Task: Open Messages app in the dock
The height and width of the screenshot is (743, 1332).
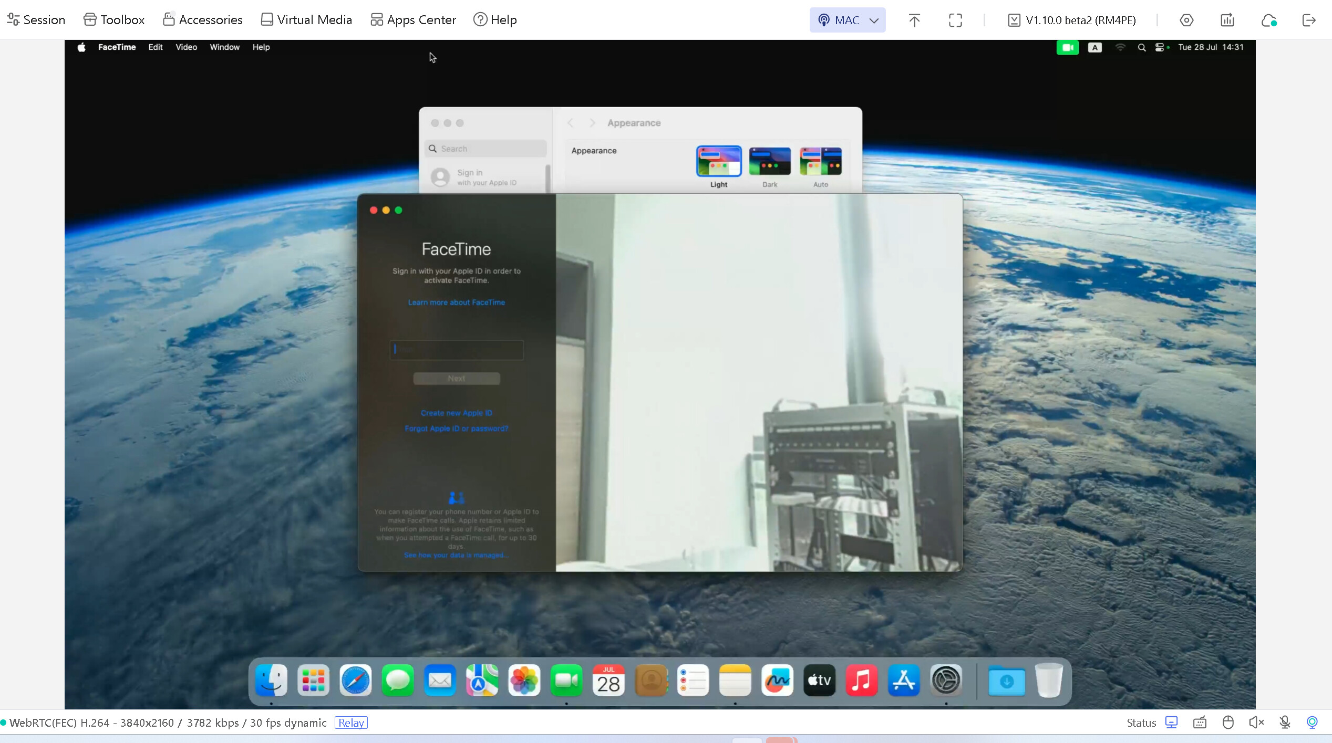Action: click(398, 681)
